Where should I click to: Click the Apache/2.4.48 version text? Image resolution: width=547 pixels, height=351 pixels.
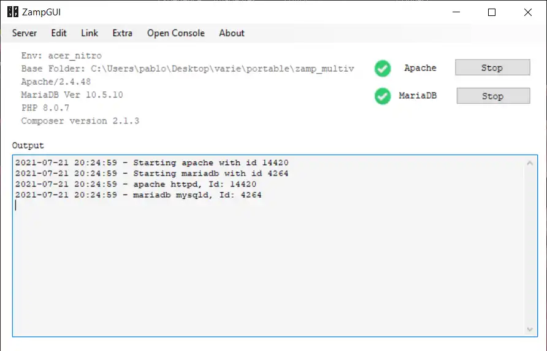click(x=56, y=82)
